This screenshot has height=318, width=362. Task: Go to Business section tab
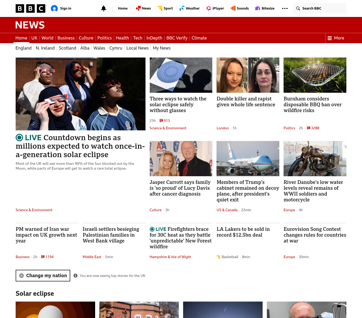click(66, 38)
